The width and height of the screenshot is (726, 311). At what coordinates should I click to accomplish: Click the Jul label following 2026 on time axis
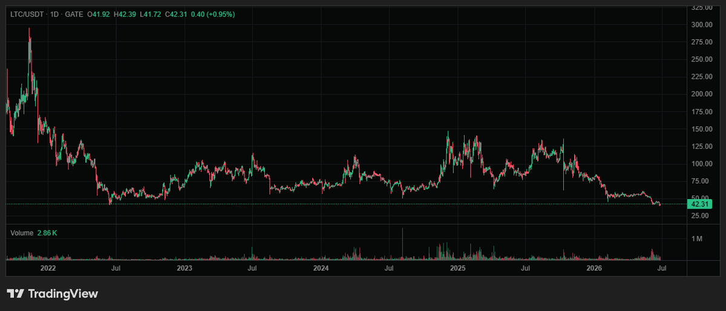click(x=662, y=268)
